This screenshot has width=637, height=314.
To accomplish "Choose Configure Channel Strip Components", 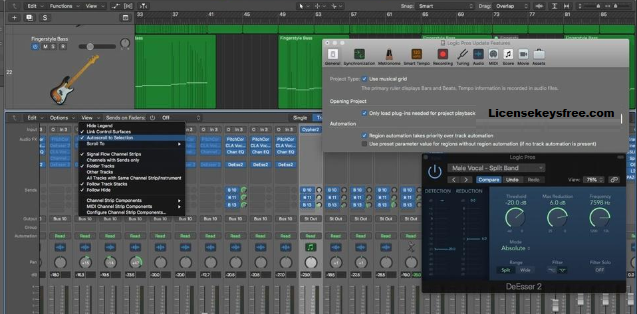I will tap(132, 212).
